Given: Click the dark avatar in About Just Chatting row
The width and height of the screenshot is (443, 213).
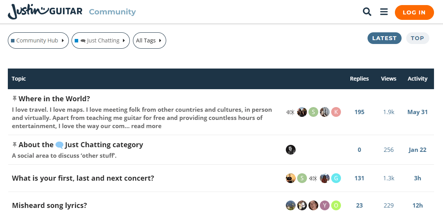Looking at the screenshot, I should 291,150.
